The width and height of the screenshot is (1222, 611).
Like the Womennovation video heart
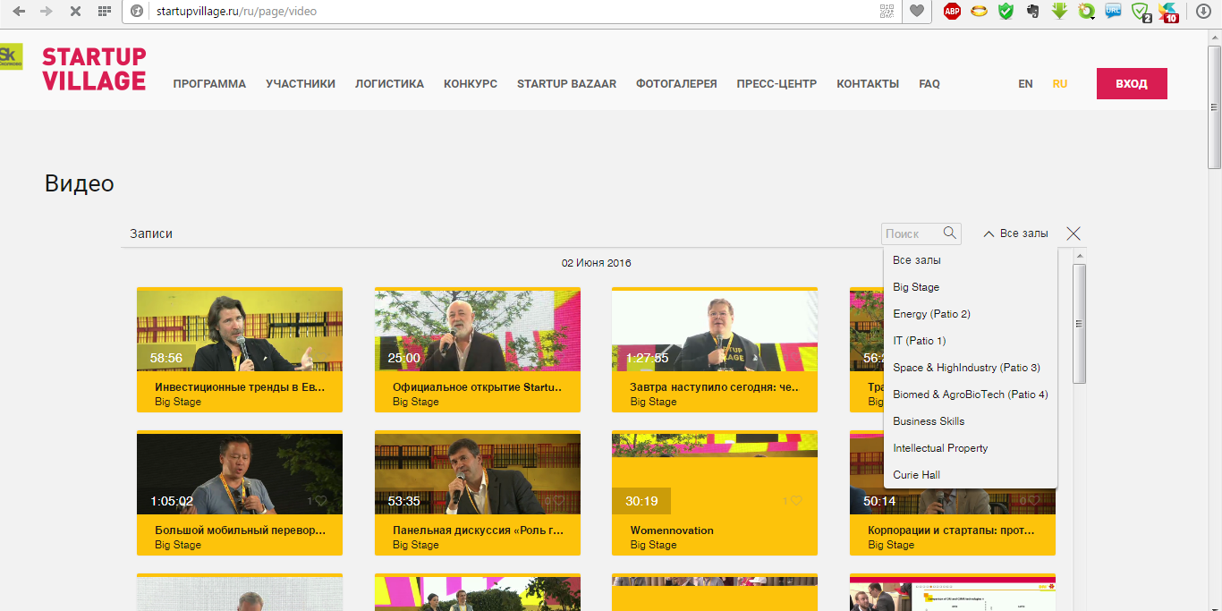coord(796,501)
